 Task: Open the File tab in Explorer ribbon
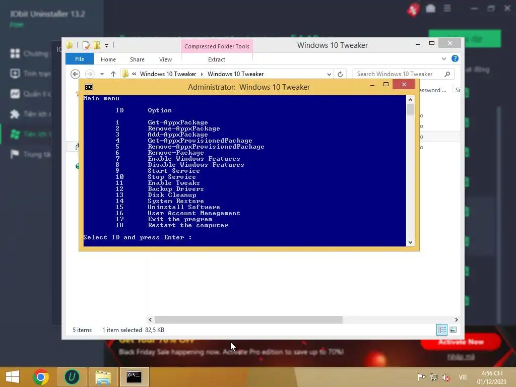[x=79, y=59]
